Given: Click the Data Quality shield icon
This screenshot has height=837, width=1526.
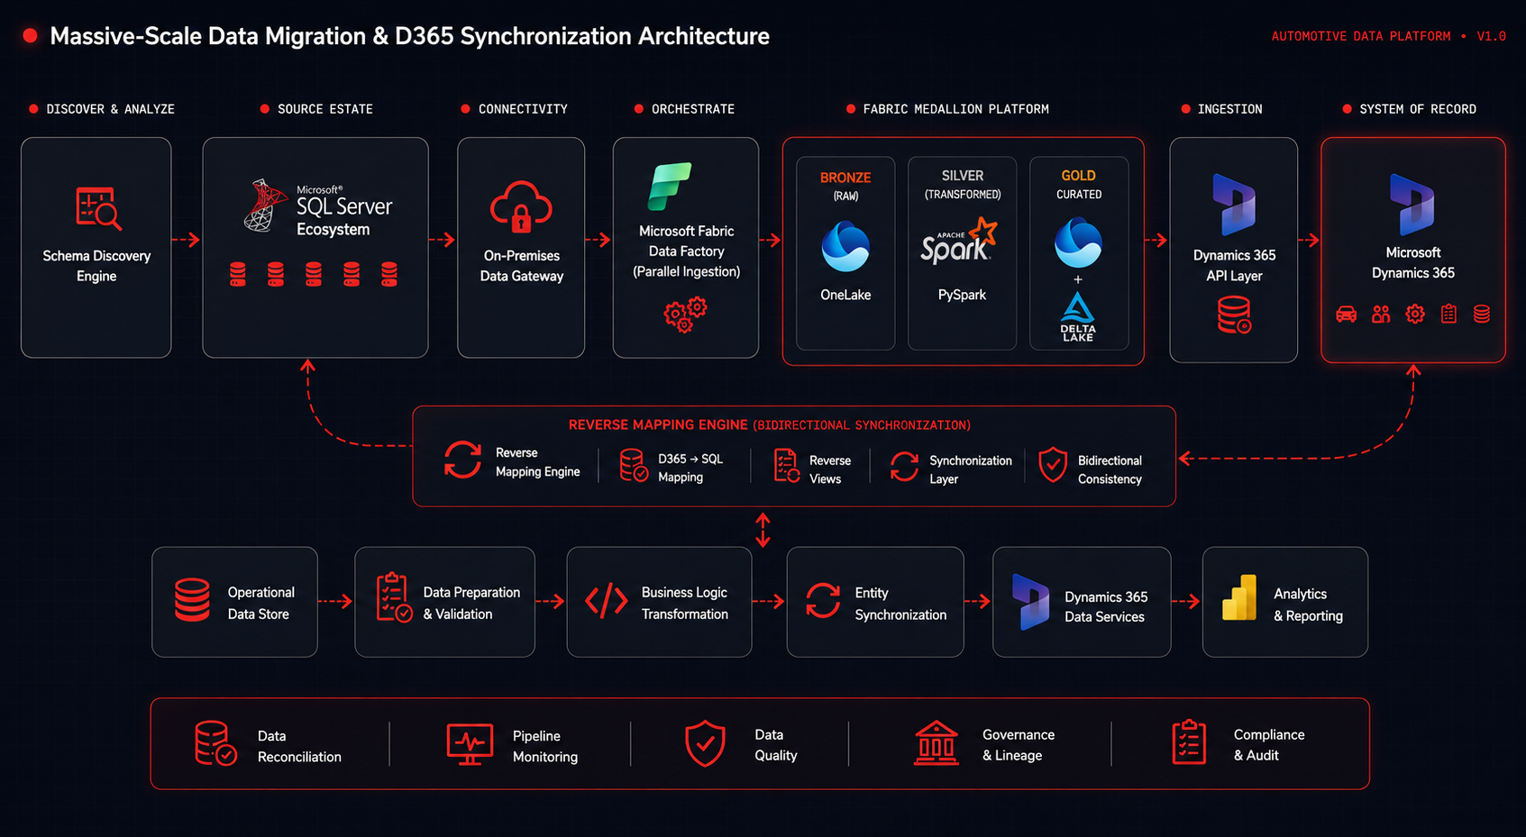Looking at the screenshot, I should pos(705,743).
